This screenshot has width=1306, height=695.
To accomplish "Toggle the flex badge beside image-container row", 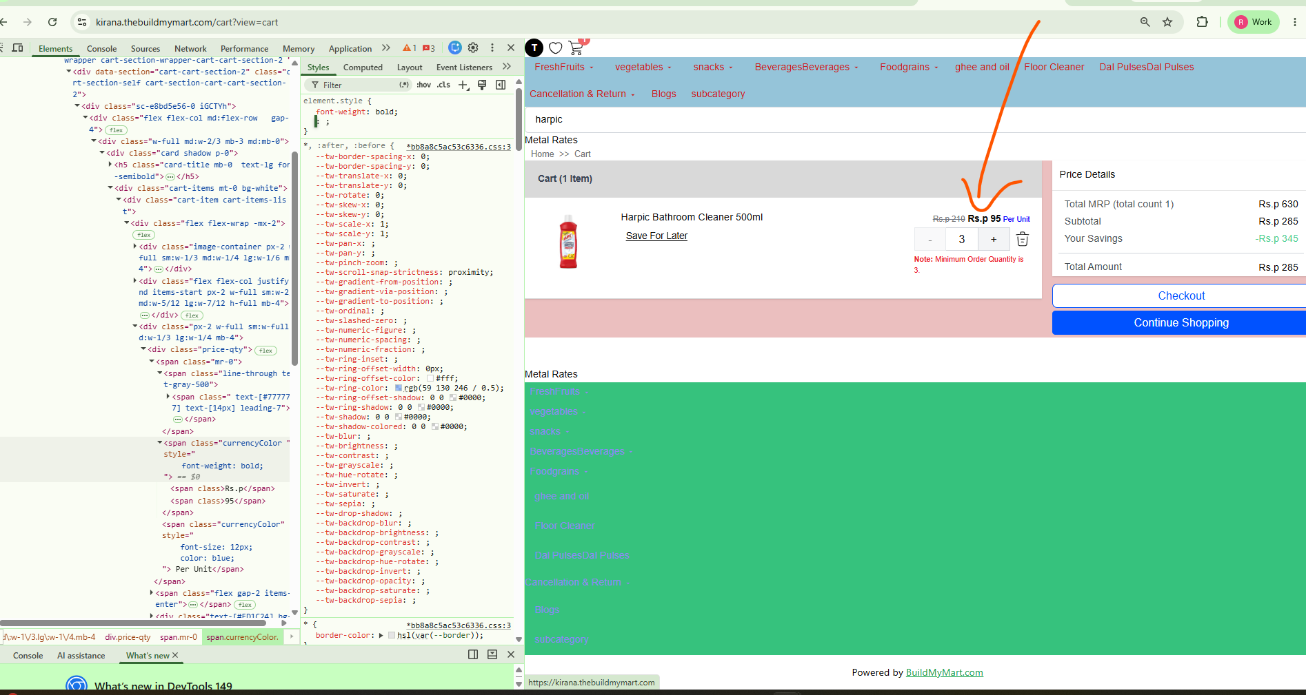I will pos(144,235).
